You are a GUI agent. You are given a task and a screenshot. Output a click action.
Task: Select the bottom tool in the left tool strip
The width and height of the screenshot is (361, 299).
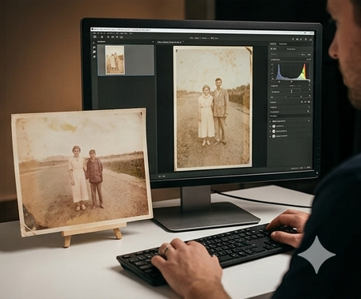pos(94,56)
